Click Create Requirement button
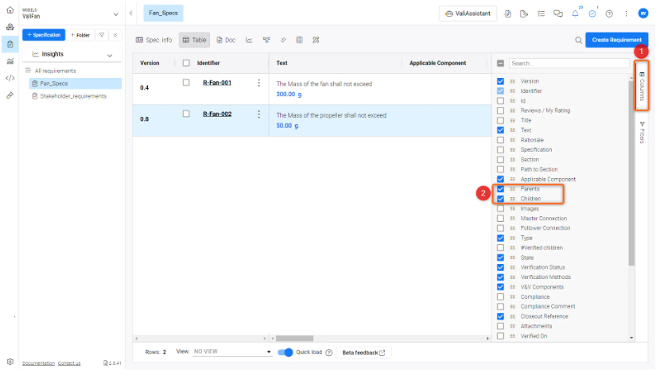 click(x=616, y=40)
